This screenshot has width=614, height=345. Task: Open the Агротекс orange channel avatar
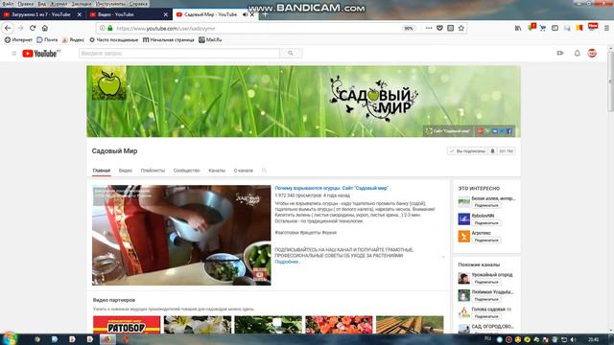pyautogui.click(x=464, y=237)
